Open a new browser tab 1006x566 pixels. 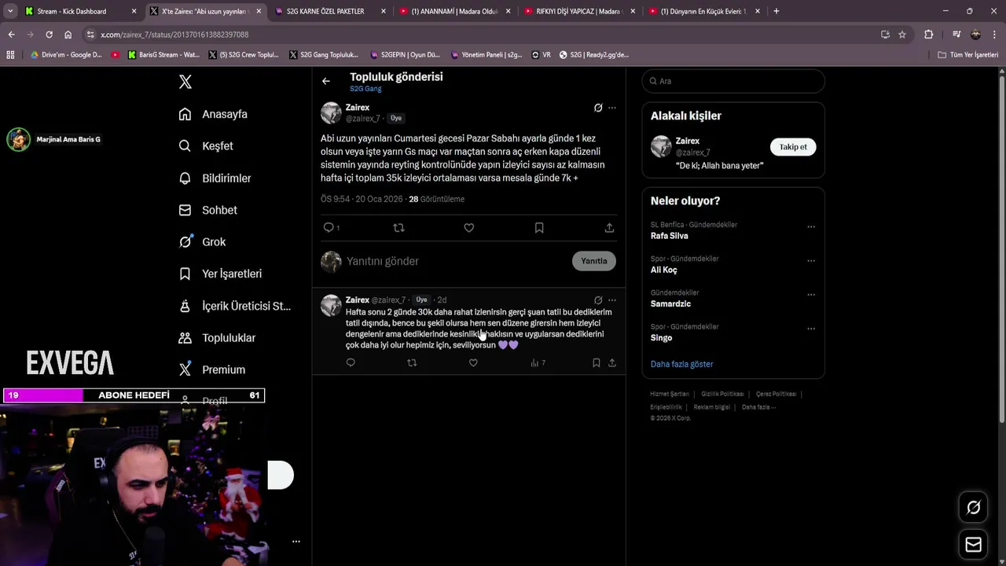click(x=777, y=11)
